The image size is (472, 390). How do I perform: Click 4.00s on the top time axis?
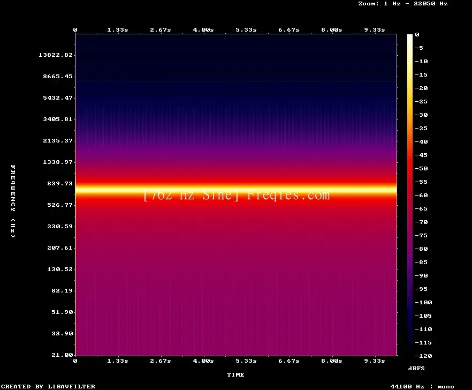point(203,30)
